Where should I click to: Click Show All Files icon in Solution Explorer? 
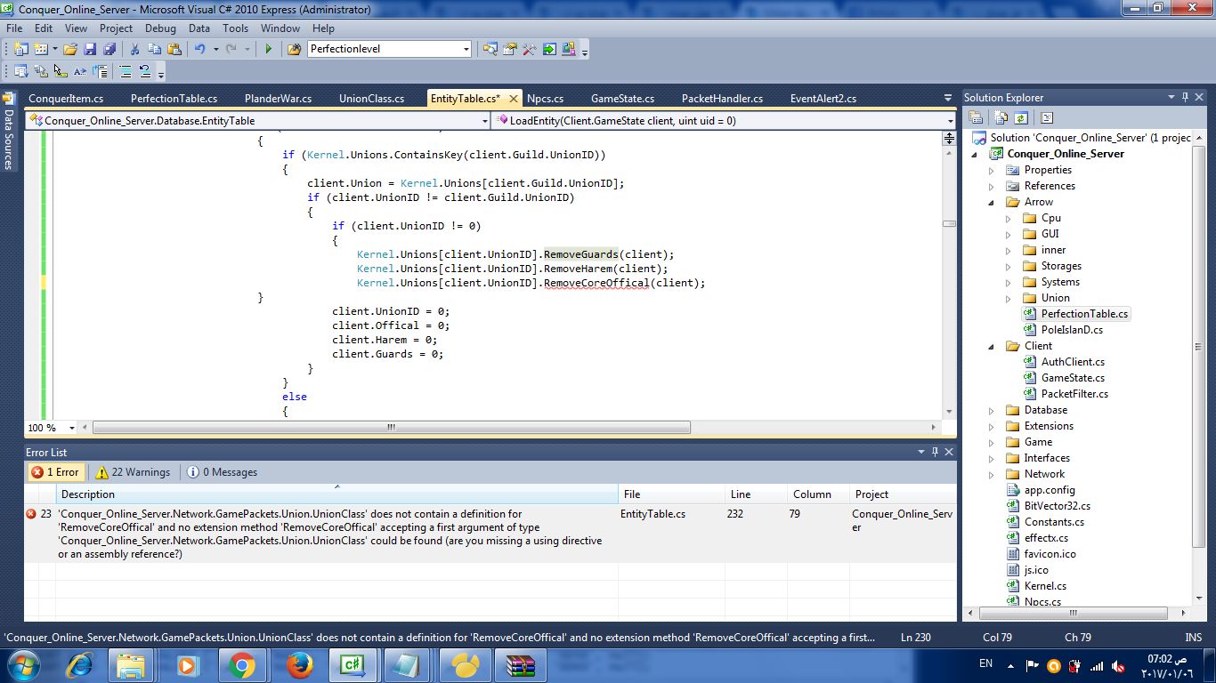click(x=1001, y=117)
